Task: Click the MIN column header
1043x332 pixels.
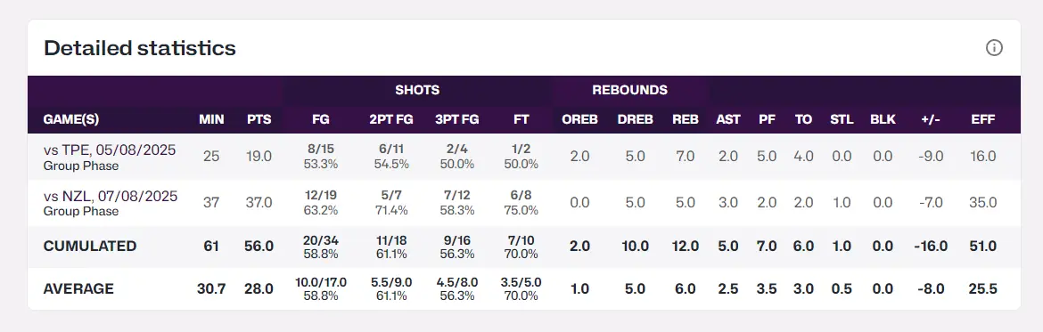Action: pos(211,120)
